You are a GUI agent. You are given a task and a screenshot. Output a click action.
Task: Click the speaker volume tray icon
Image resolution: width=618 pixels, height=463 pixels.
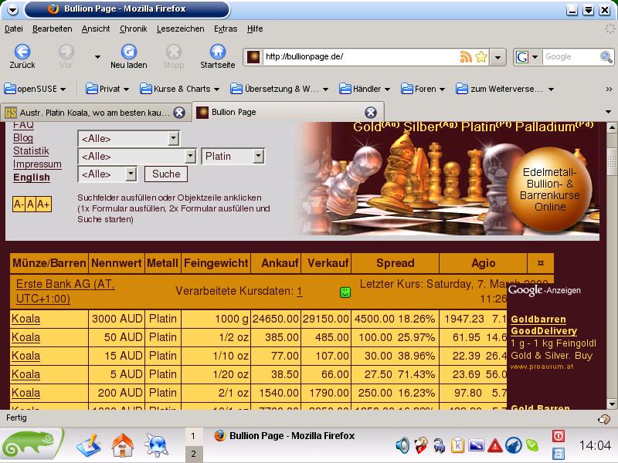click(x=402, y=445)
